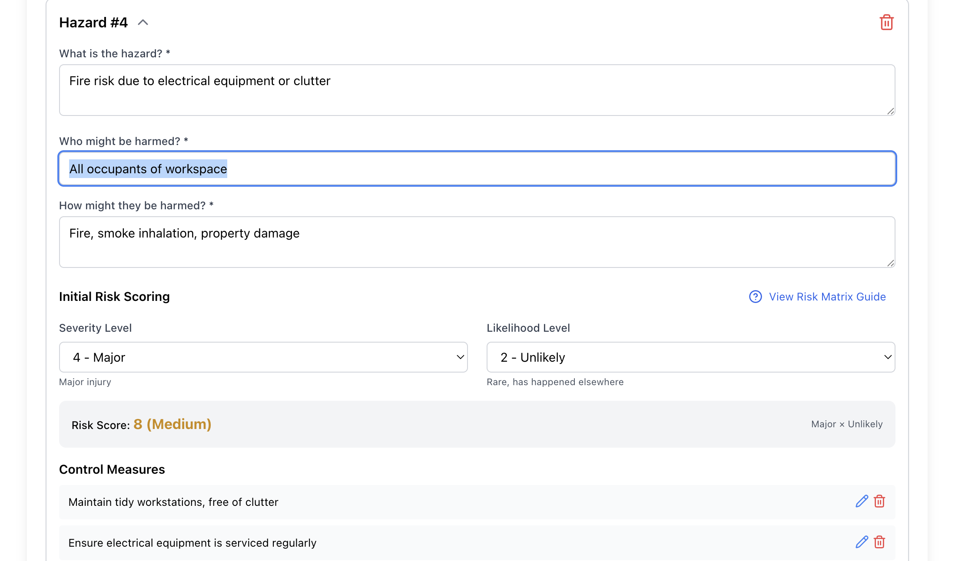Screen dimensions: 955x561
Task: Delete the 'Ensure electrical equipment' control measure
Action: coord(879,542)
